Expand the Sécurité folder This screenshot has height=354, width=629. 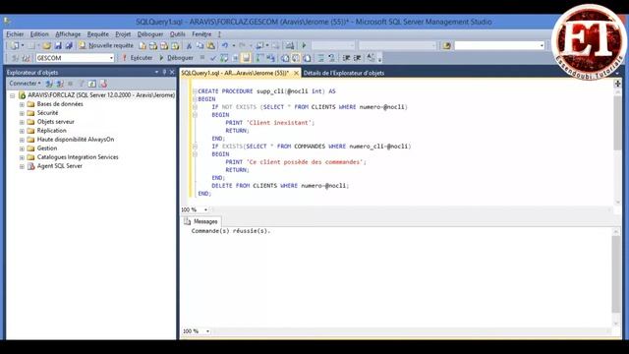22,113
